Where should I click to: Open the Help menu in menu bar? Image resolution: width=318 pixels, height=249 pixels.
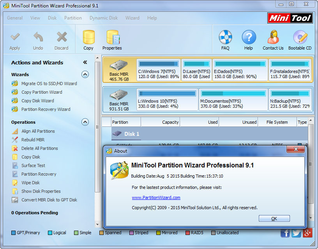pyautogui.click(x=152, y=18)
